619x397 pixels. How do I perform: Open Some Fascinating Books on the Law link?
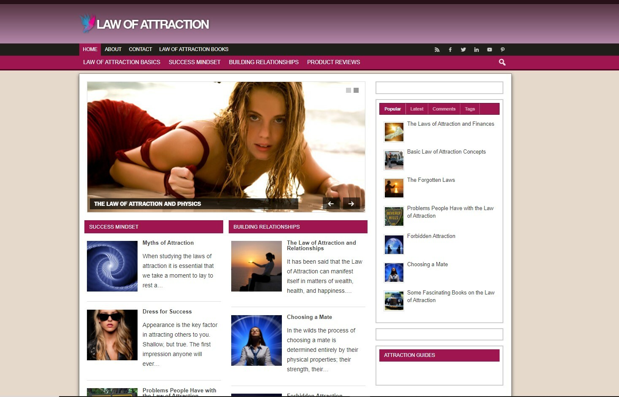(451, 297)
